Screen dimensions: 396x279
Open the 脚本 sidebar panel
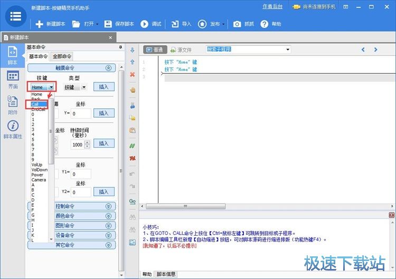point(13,55)
